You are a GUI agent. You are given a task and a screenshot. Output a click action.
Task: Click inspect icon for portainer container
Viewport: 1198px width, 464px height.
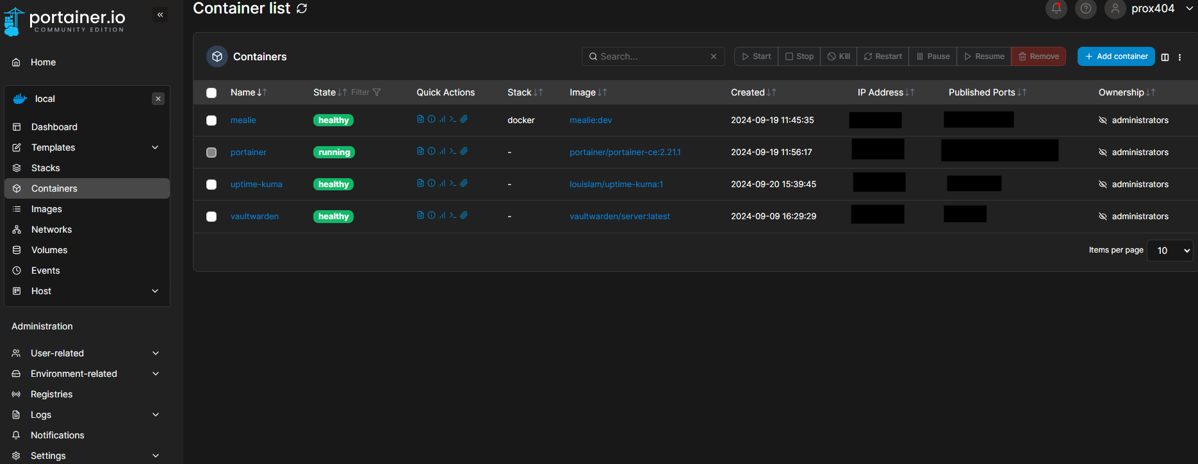[431, 151]
